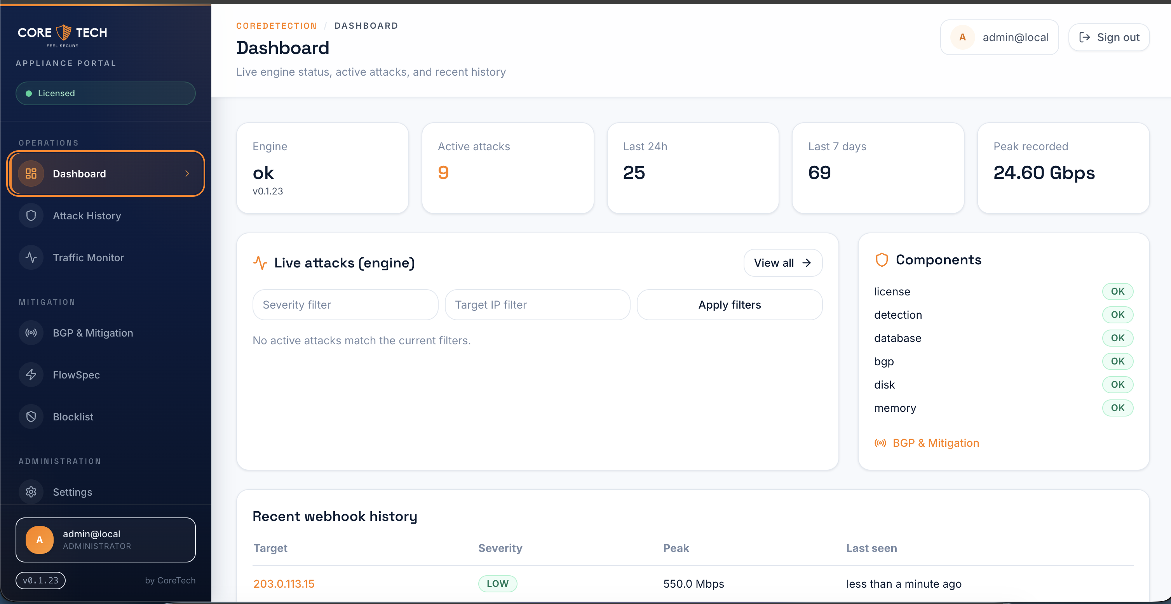Click the Attack History shield icon
The height and width of the screenshot is (604, 1171).
tap(31, 216)
